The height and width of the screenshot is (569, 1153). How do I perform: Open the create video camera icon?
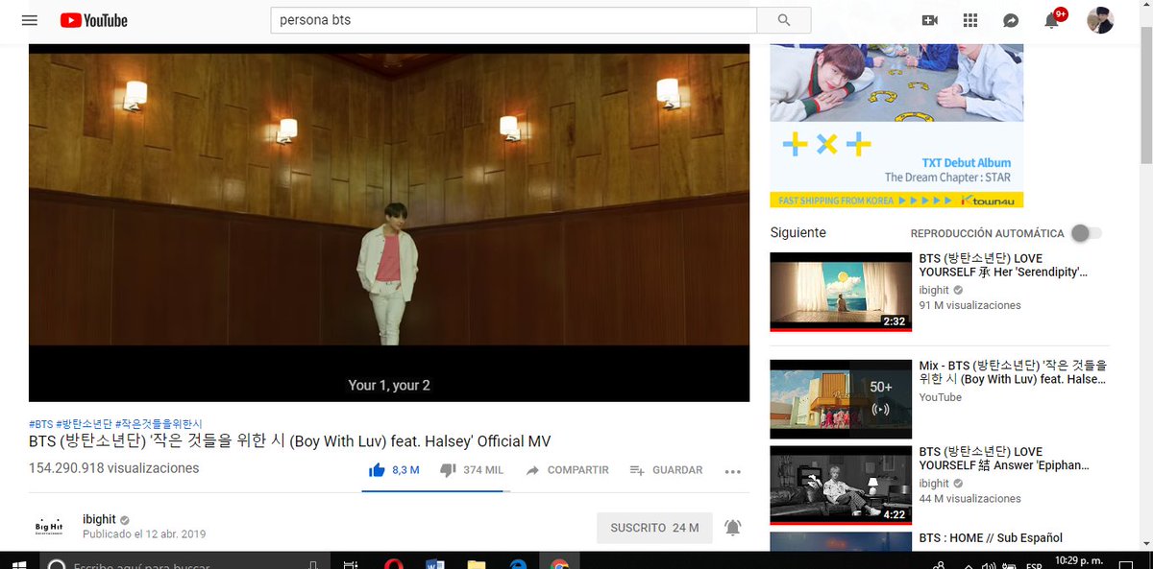click(929, 20)
